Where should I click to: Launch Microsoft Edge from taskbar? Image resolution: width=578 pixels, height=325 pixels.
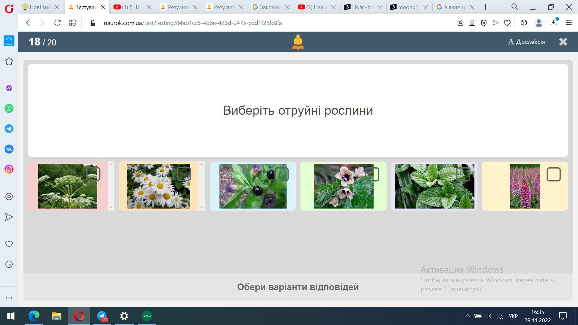[x=34, y=316]
